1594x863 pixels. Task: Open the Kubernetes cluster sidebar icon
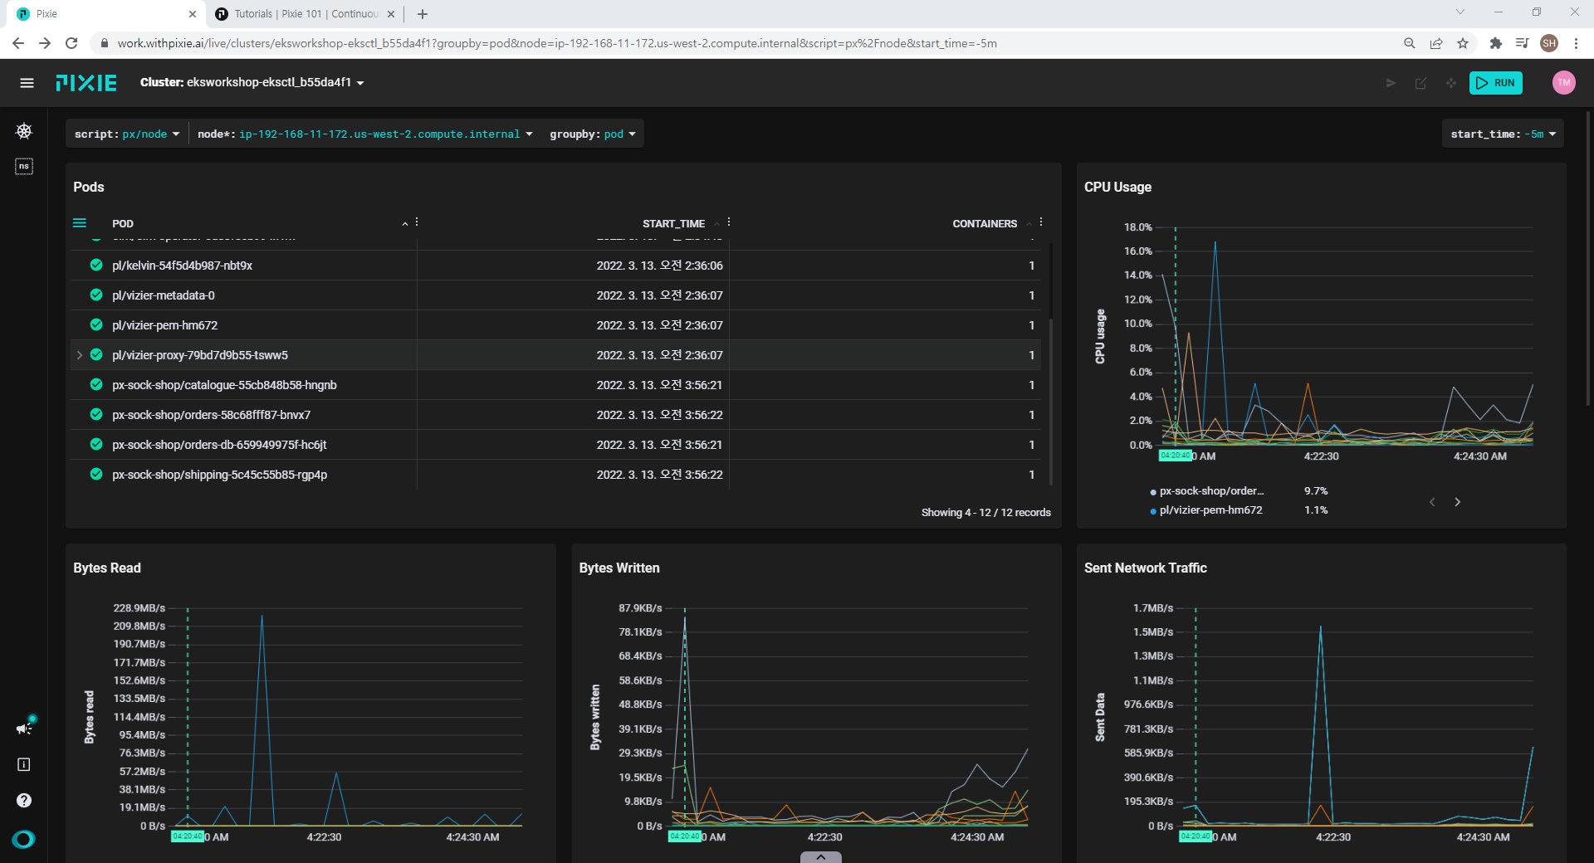(24, 131)
